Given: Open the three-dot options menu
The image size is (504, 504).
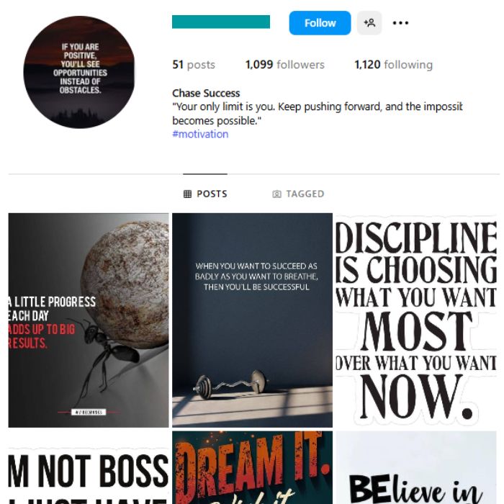Looking at the screenshot, I should [400, 23].
